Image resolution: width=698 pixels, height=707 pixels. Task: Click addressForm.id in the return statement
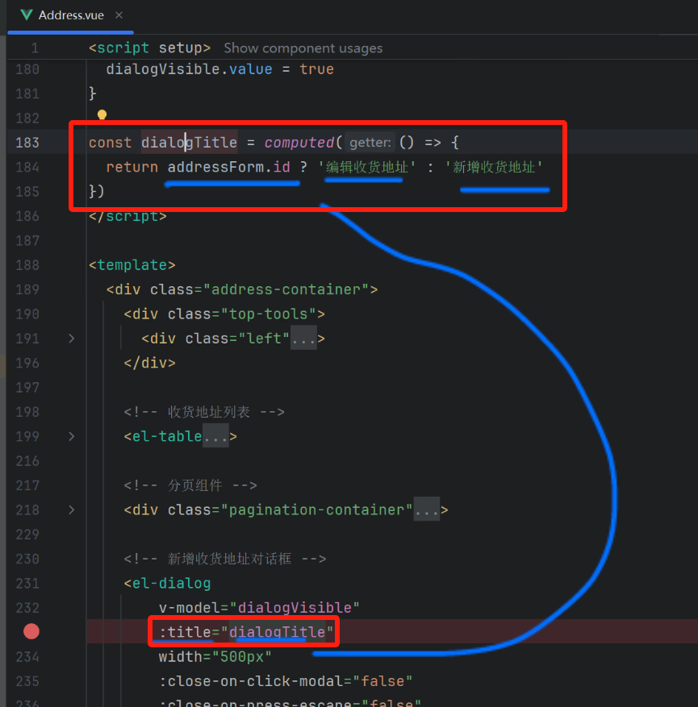(228, 168)
